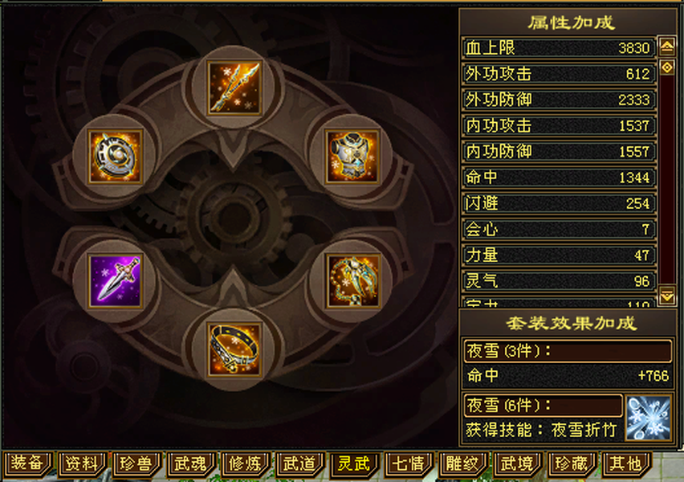The height and width of the screenshot is (482, 684).
Task: Click the studded belt equipment slot
Action: 234,349
